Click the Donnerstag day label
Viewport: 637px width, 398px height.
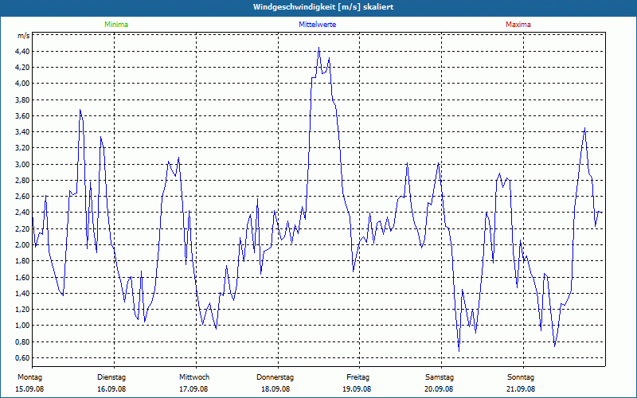(275, 377)
